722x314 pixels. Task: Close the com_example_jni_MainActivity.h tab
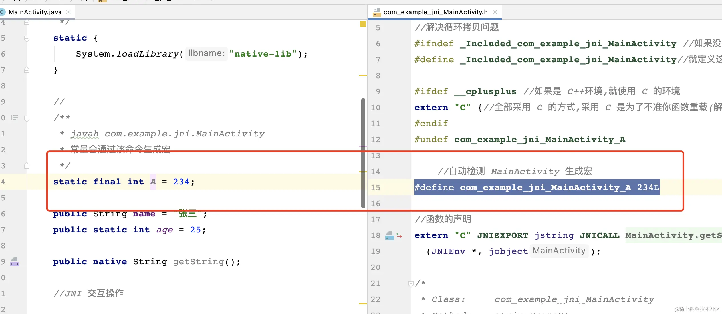tap(495, 12)
